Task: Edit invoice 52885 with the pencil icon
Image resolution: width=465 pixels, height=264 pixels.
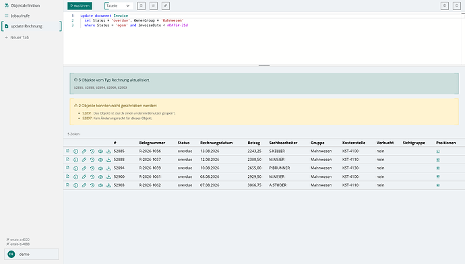Action: 84,151
